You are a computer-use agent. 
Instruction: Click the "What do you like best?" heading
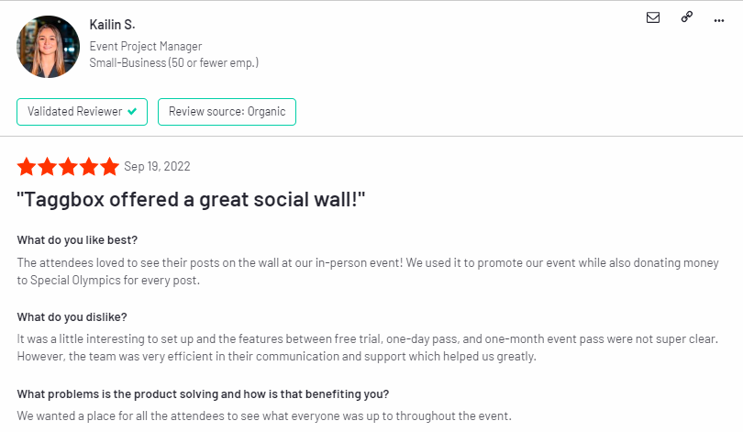click(77, 240)
